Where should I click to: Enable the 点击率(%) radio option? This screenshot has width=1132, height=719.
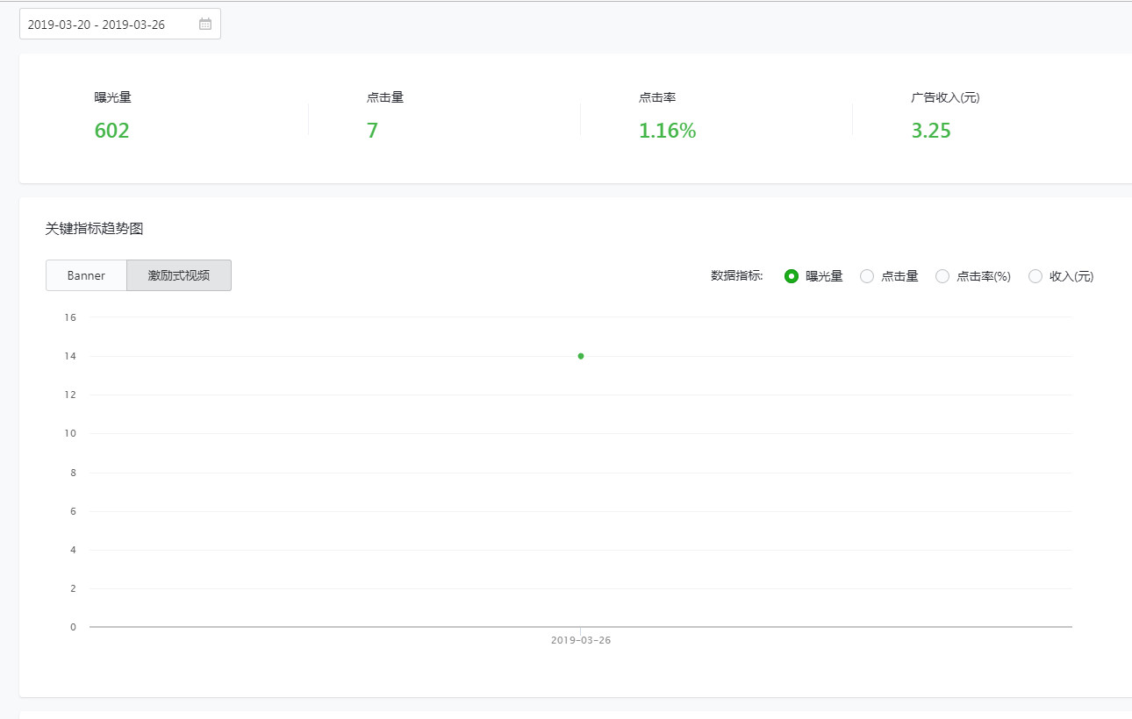pyautogui.click(x=942, y=276)
